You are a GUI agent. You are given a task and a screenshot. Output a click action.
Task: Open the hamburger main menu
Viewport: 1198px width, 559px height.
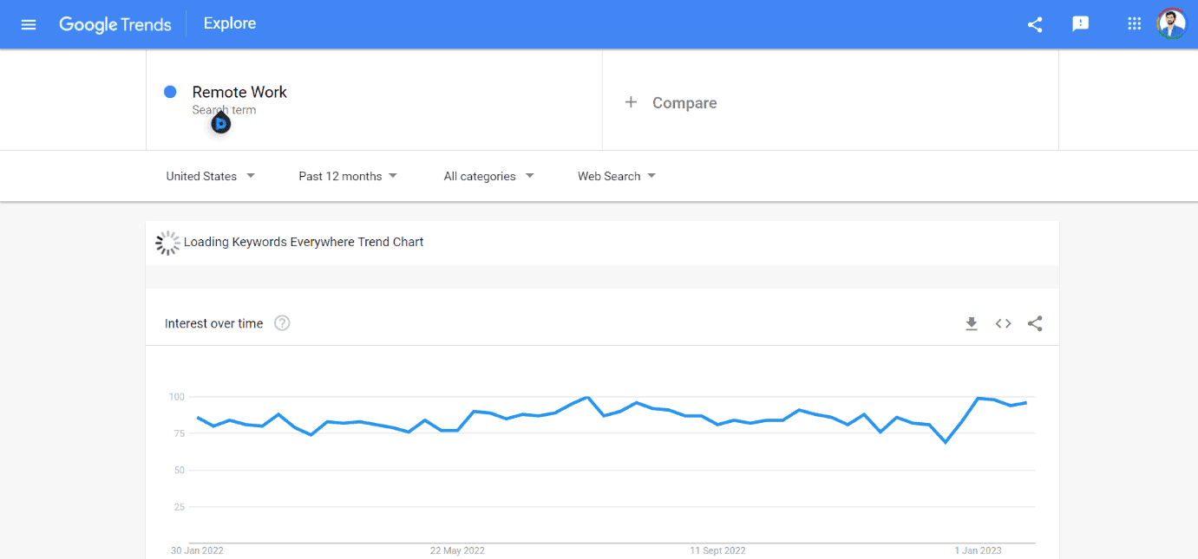tap(29, 24)
